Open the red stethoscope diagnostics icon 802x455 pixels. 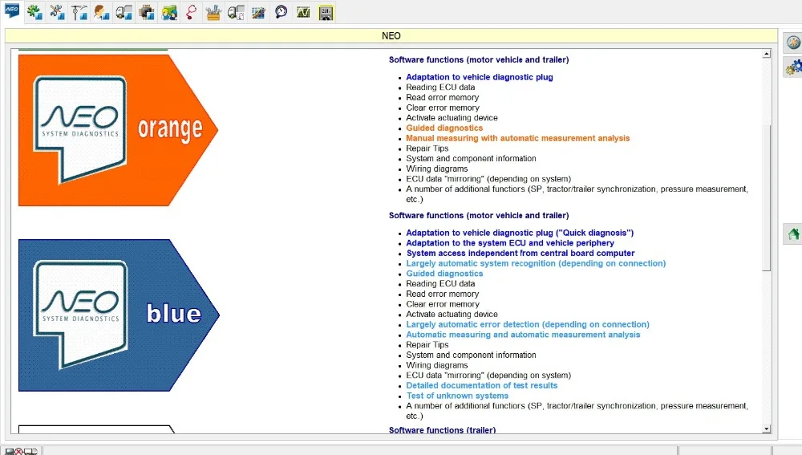(x=192, y=12)
